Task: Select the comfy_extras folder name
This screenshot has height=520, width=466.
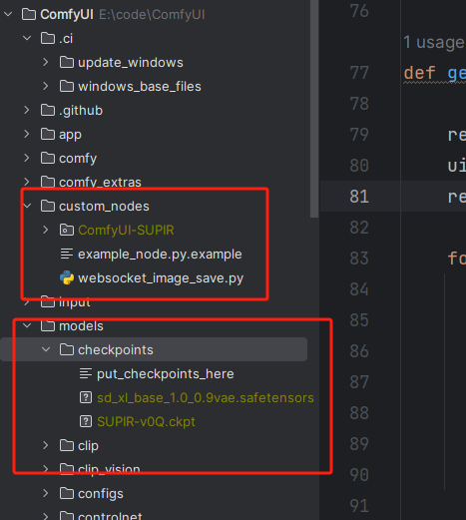Action: (100, 183)
